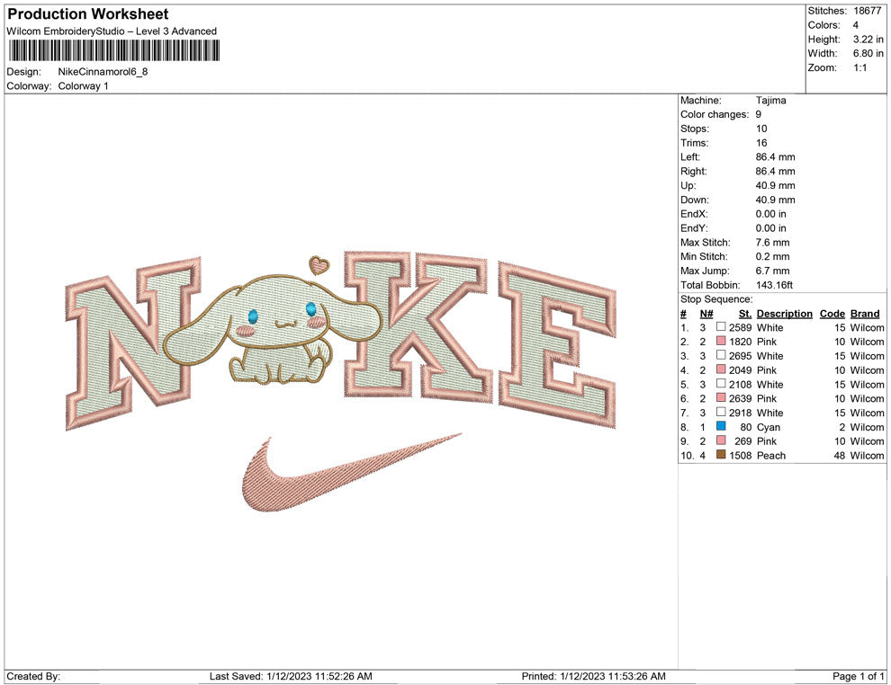
Task: Click the Cinnamoroll character in the design preview
Action: [273, 329]
